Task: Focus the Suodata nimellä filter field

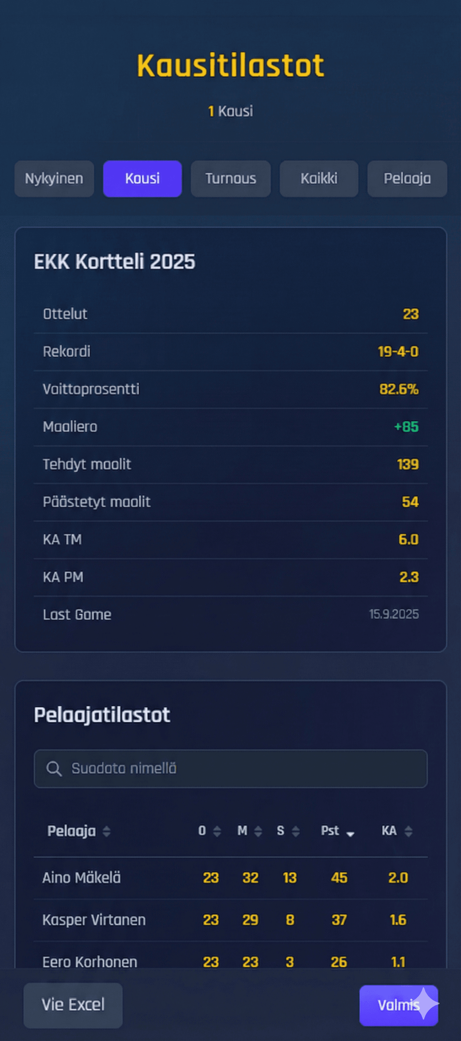Action: point(242,768)
